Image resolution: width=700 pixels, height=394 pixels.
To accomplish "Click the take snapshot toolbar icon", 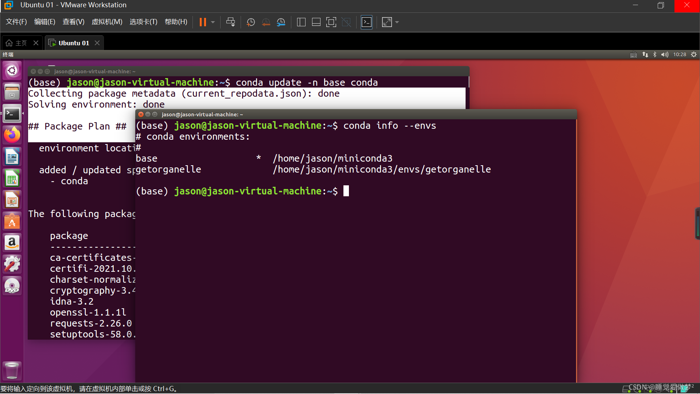I will (250, 22).
